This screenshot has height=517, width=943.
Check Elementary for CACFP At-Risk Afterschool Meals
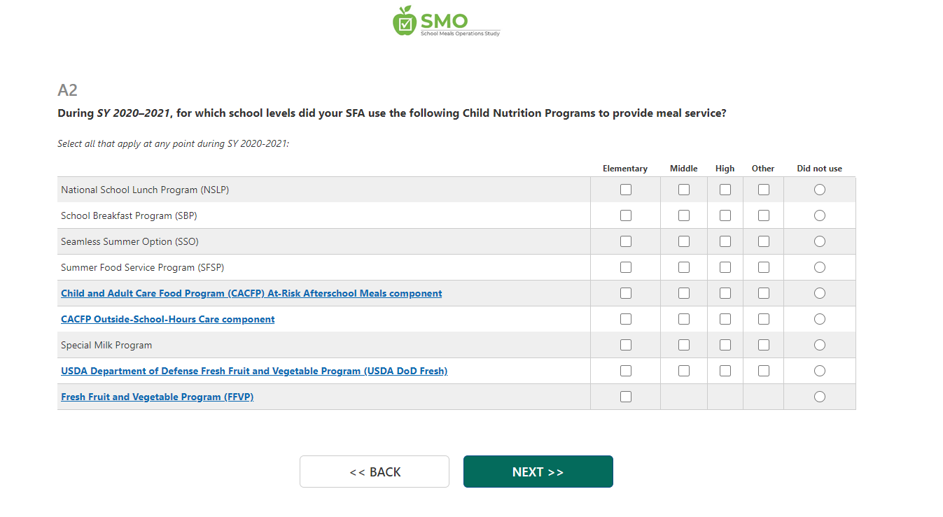click(626, 293)
